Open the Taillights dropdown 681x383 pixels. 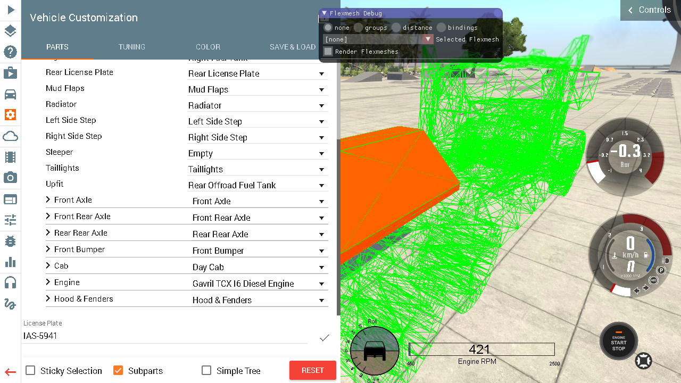point(258,169)
